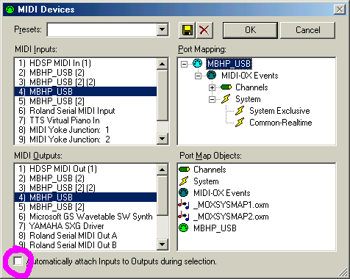Screen dimensions: 350x279
Task: Click the System lightning icon in Port Mapping tree
Action: [x=226, y=99]
